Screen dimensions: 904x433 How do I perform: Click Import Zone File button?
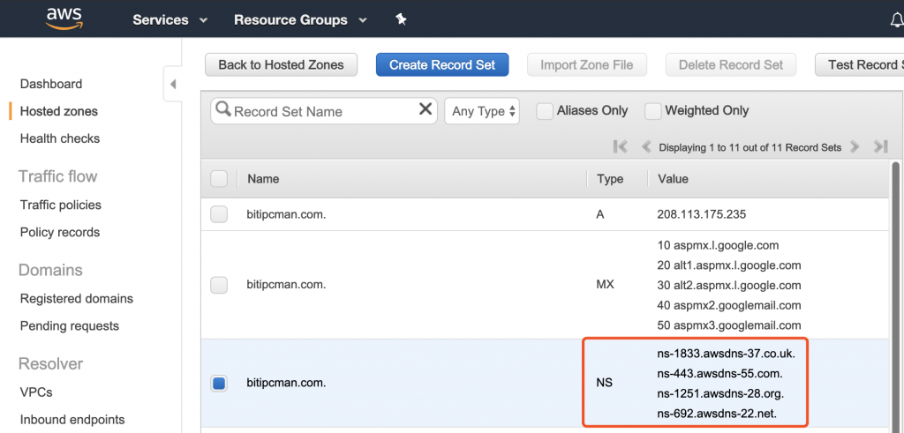click(x=587, y=65)
